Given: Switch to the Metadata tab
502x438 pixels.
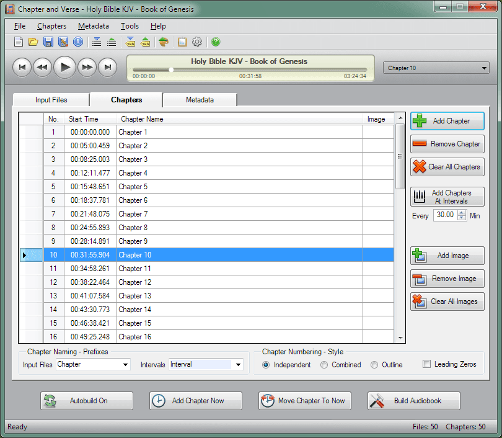Looking at the screenshot, I should 199,99.
